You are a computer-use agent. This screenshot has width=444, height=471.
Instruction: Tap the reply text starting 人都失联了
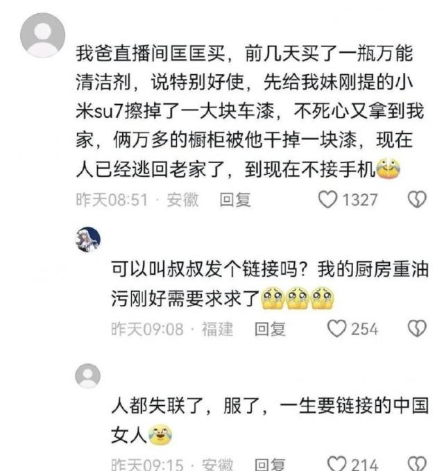[269, 420]
